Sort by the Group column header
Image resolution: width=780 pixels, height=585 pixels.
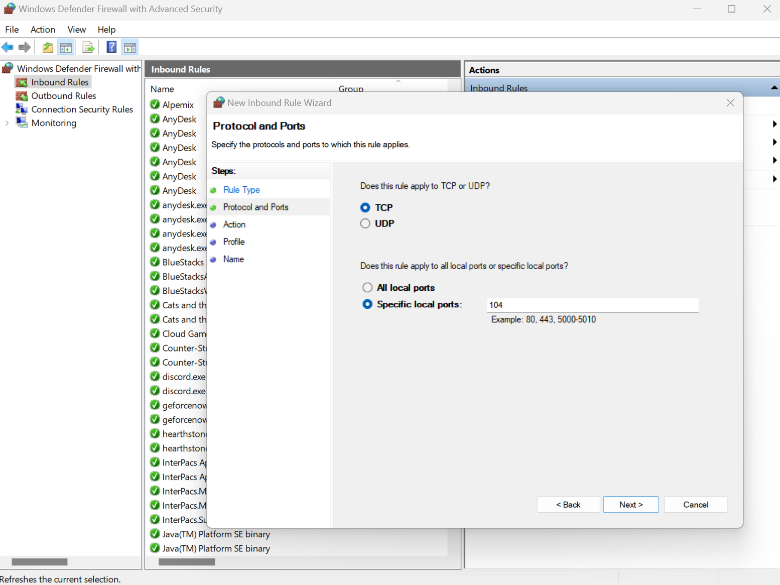351,89
